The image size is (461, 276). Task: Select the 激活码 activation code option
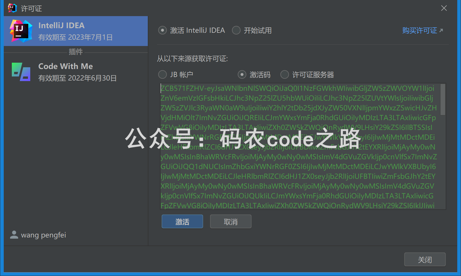tap(242, 74)
